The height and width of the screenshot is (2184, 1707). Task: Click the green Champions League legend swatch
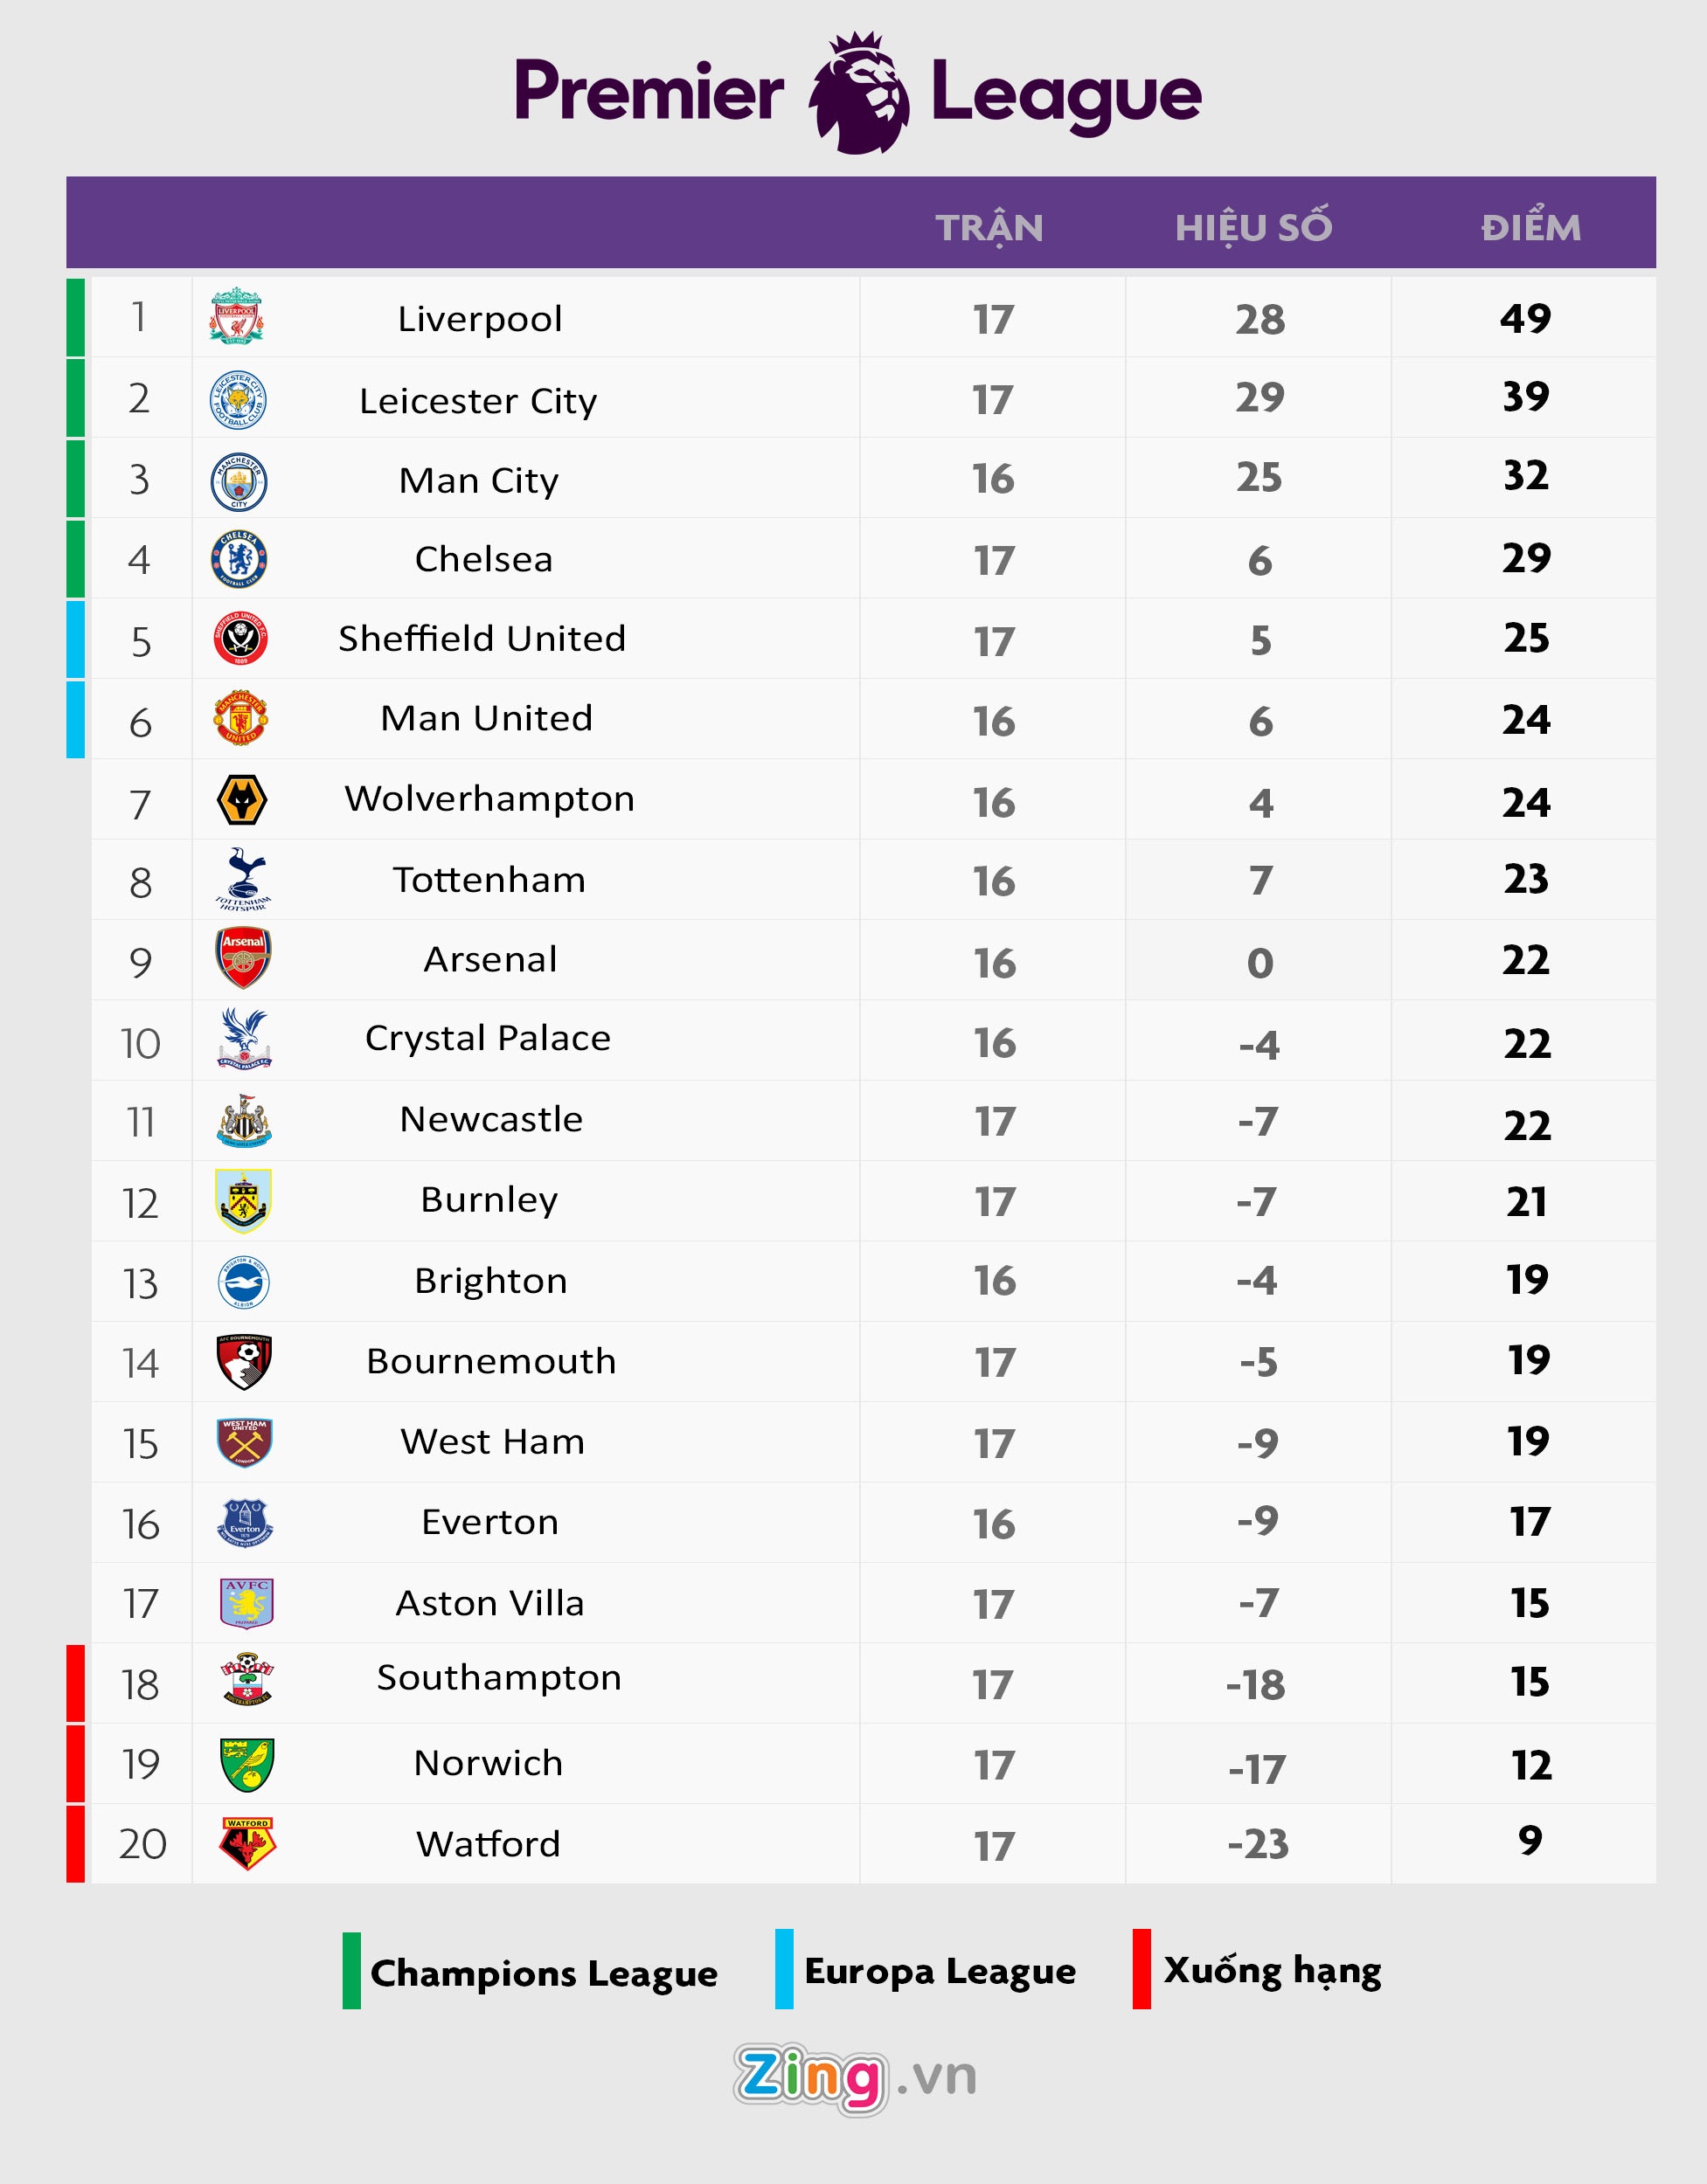[351, 1971]
